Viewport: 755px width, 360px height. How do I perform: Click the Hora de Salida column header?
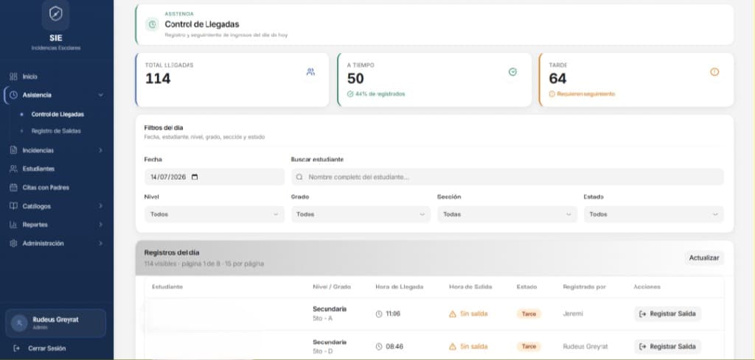click(x=470, y=286)
